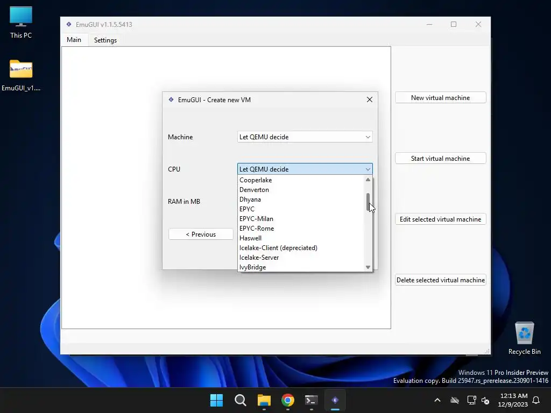Open the Recycle Bin desktop icon
The image size is (551, 413).
[x=524, y=338]
